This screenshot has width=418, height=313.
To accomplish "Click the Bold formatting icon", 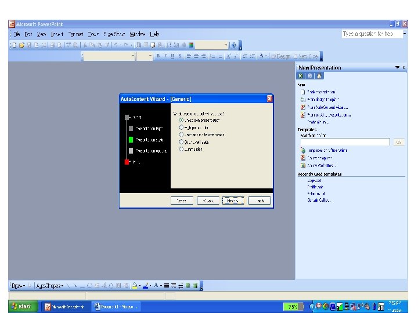I will [x=158, y=56].
